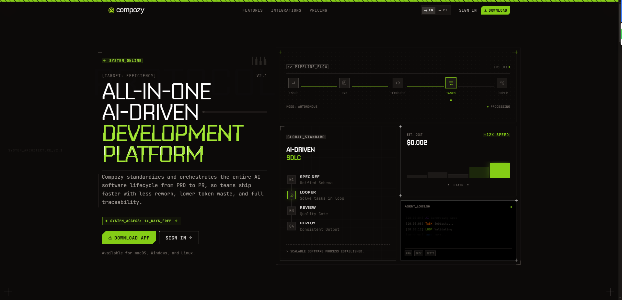
Task: Select the Issue flag pipeline icon
Action: (x=293, y=83)
